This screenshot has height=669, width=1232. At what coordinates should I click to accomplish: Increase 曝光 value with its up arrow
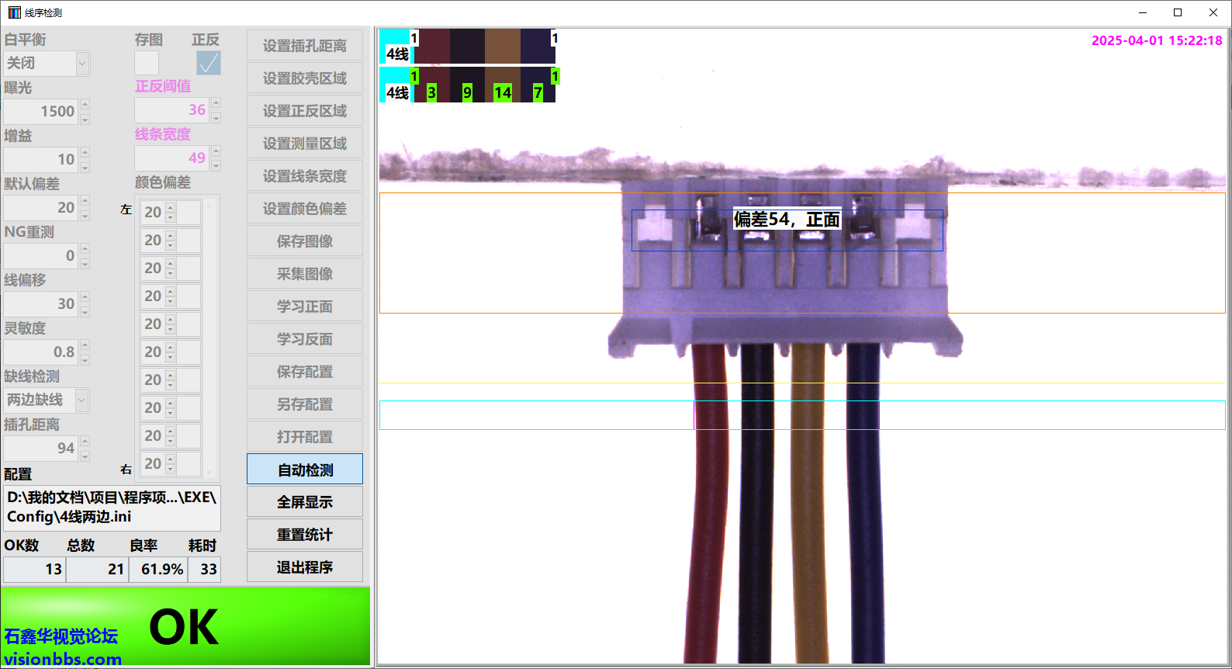[x=85, y=104]
